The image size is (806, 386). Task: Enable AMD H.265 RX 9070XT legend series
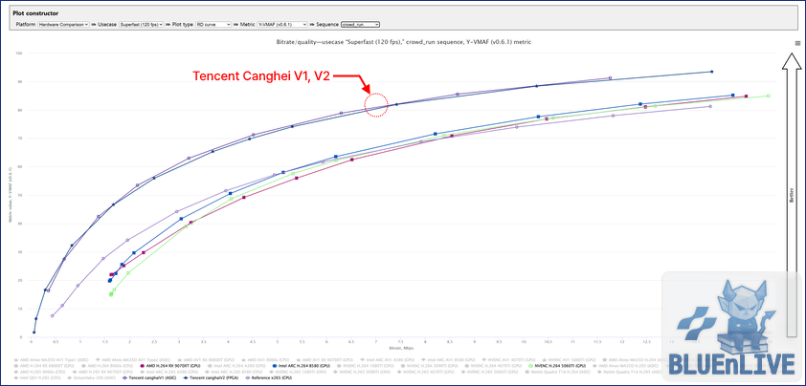pyautogui.click(x=102, y=372)
